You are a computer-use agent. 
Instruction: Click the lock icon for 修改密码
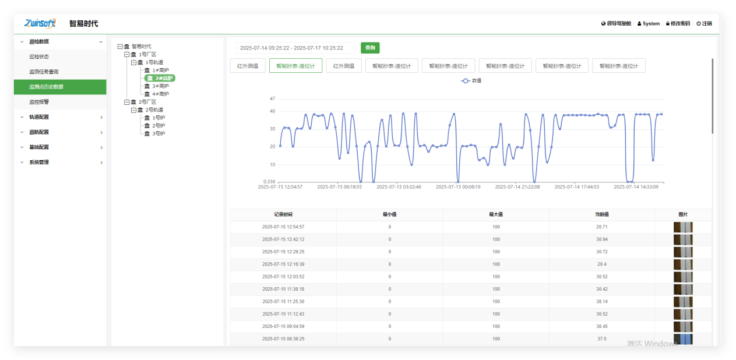[x=668, y=24]
